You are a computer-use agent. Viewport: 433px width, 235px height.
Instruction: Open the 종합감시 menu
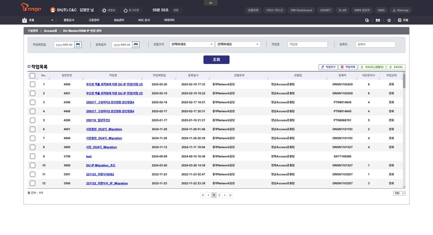pyautogui.click(x=69, y=20)
